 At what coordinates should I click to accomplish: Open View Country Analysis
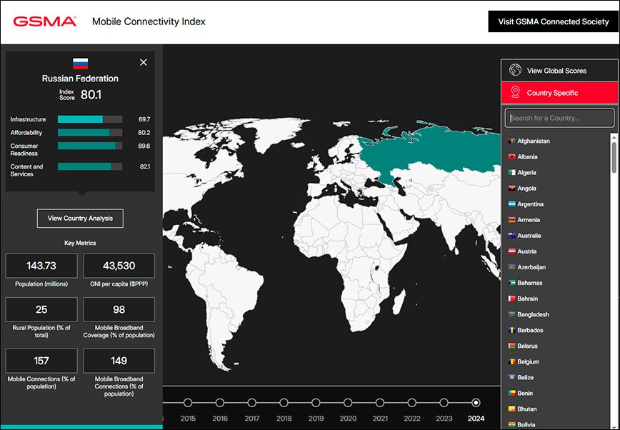(x=80, y=219)
